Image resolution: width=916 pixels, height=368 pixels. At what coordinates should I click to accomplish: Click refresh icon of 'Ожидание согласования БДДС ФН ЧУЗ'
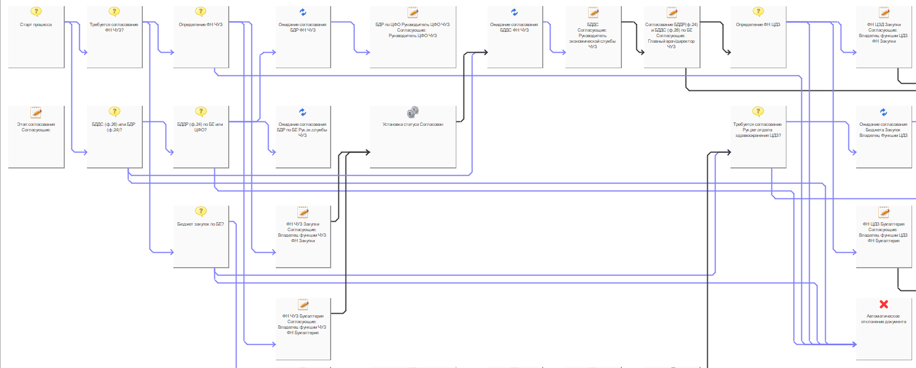click(x=514, y=12)
